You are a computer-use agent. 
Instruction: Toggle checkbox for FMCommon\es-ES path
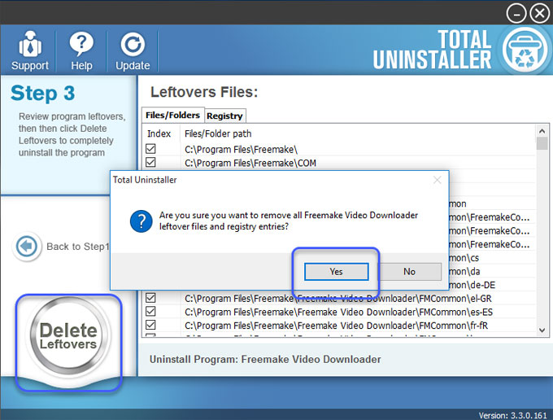pos(150,311)
